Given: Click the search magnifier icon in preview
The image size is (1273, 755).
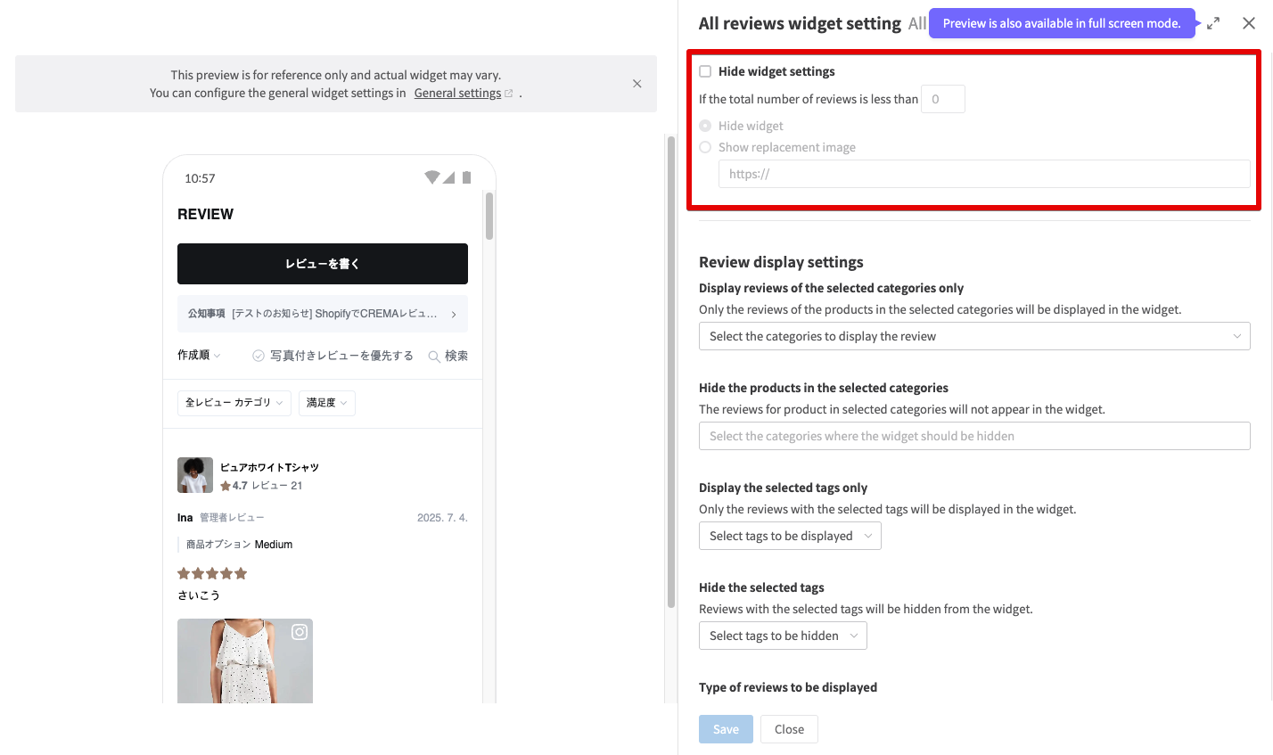Looking at the screenshot, I should 434,357.
